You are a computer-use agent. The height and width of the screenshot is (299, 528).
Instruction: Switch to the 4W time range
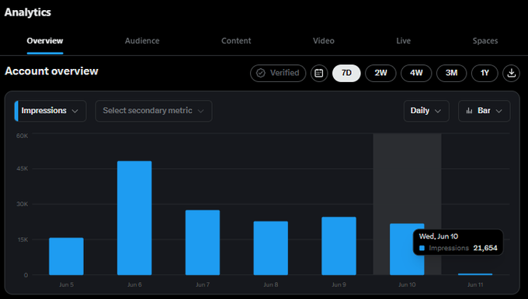tap(416, 73)
